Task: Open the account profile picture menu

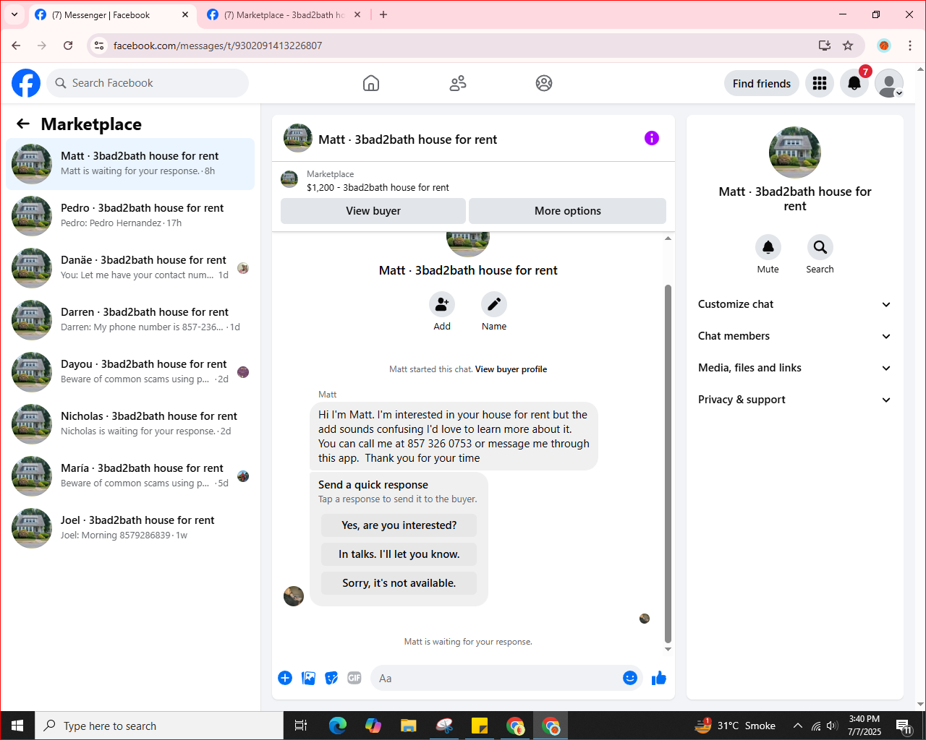Action: pyautogui.click(x=889, y=83)
